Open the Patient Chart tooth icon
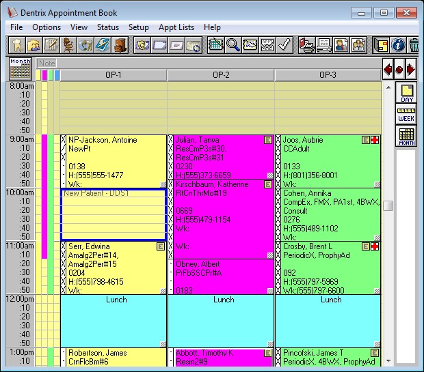This screenshot has width=424, height=372. pos(17,45)
